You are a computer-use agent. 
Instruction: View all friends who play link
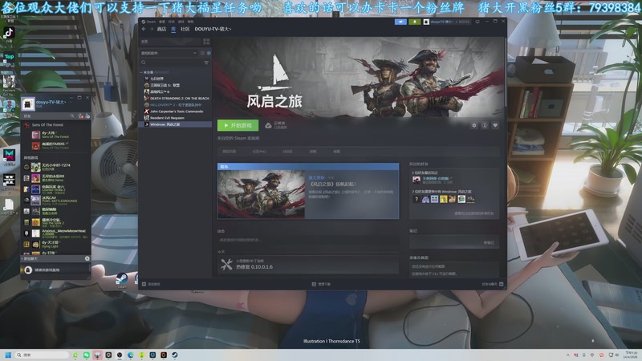coord(473,213)
